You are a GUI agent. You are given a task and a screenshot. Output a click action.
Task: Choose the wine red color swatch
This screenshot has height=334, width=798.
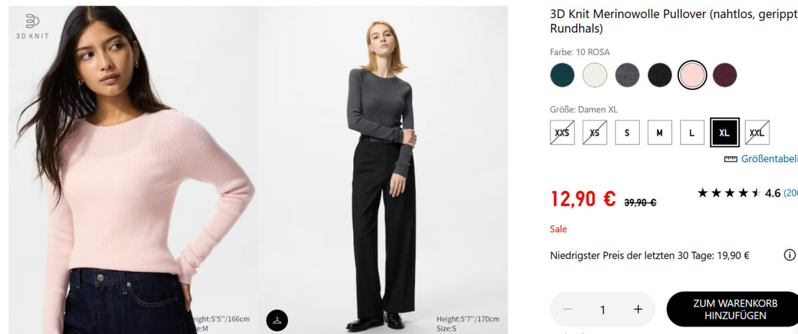(724, 75)
